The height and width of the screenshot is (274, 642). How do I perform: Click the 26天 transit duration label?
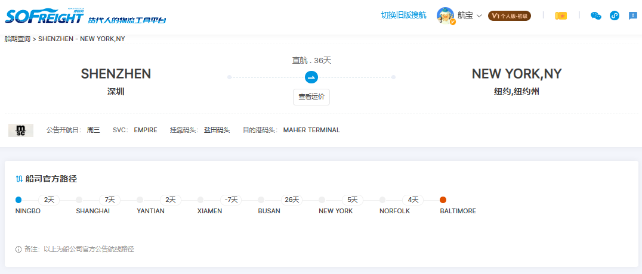(292, 200)
